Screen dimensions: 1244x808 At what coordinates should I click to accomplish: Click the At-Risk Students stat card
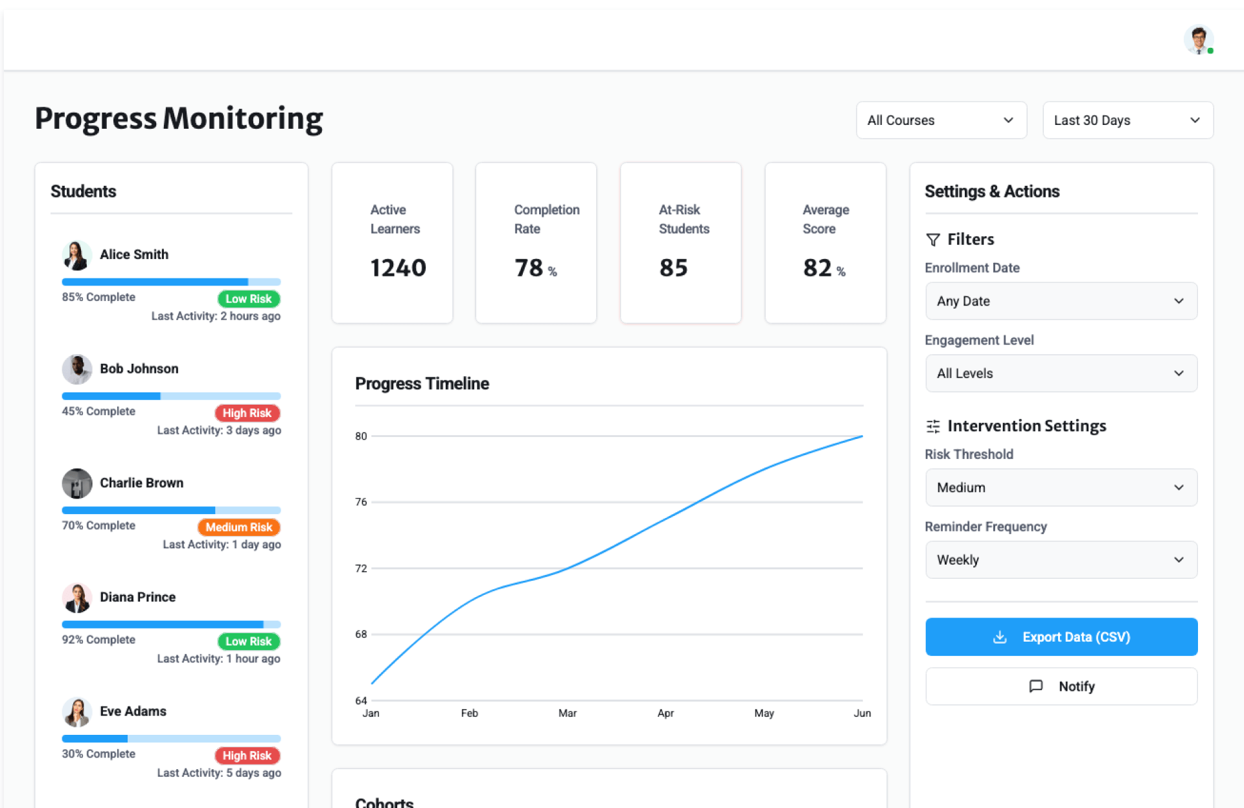[680, 243]
